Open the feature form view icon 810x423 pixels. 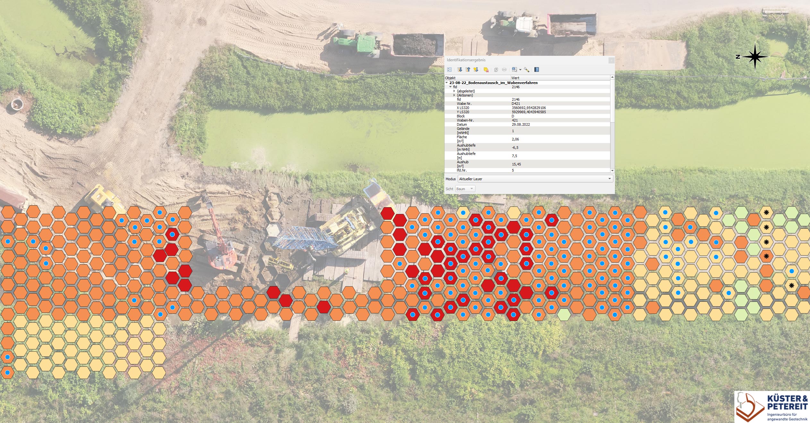(449, 70)
